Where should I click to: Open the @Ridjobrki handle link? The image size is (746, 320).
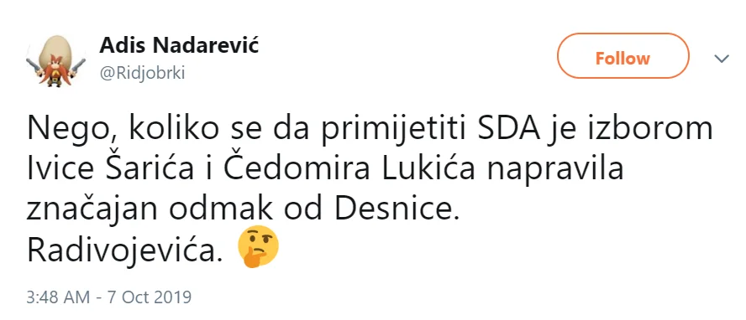pos(142,74)
